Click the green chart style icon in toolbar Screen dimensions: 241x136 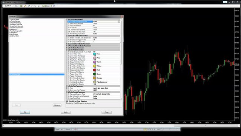[x=21, y=6]
